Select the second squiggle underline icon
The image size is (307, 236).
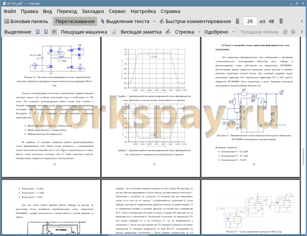46,32
